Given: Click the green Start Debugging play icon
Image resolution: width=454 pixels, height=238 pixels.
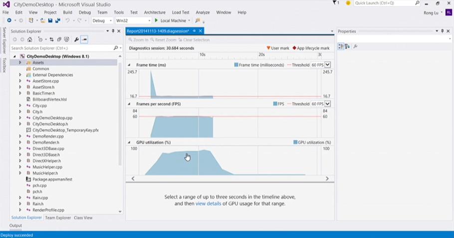Looking at the screenshot, I should click(156, 20).
